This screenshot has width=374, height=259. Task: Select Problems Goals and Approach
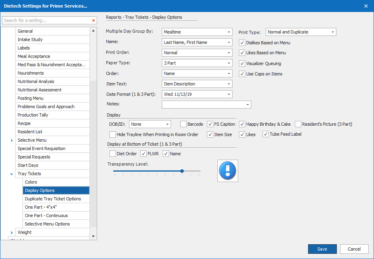pyautogui.click(x=52, y=107)
